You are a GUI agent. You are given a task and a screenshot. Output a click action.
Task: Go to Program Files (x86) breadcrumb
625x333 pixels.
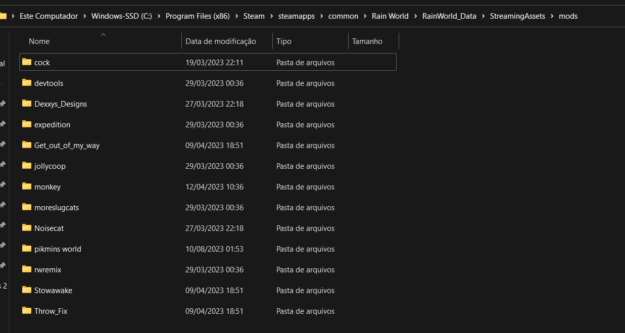pyautogui.click(x=198, y=16)
